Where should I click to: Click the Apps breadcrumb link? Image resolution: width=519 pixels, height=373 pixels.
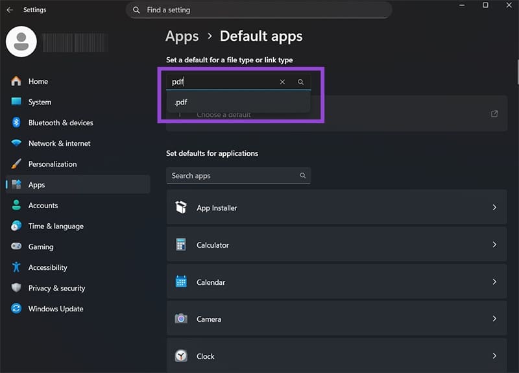coord(182,36)
